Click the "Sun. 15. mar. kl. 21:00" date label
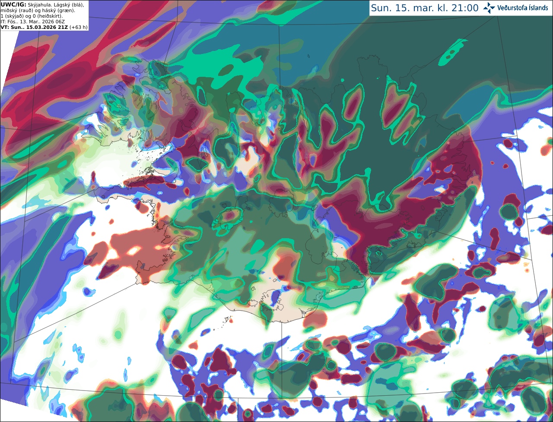The height and width of the screenshot is (422, 553). 425,8
